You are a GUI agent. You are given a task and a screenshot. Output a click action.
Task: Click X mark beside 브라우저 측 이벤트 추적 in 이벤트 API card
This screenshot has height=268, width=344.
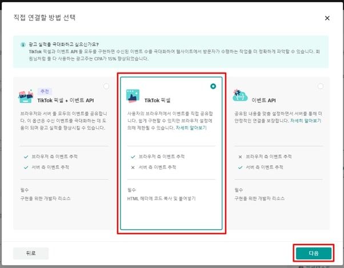[239, 156]
